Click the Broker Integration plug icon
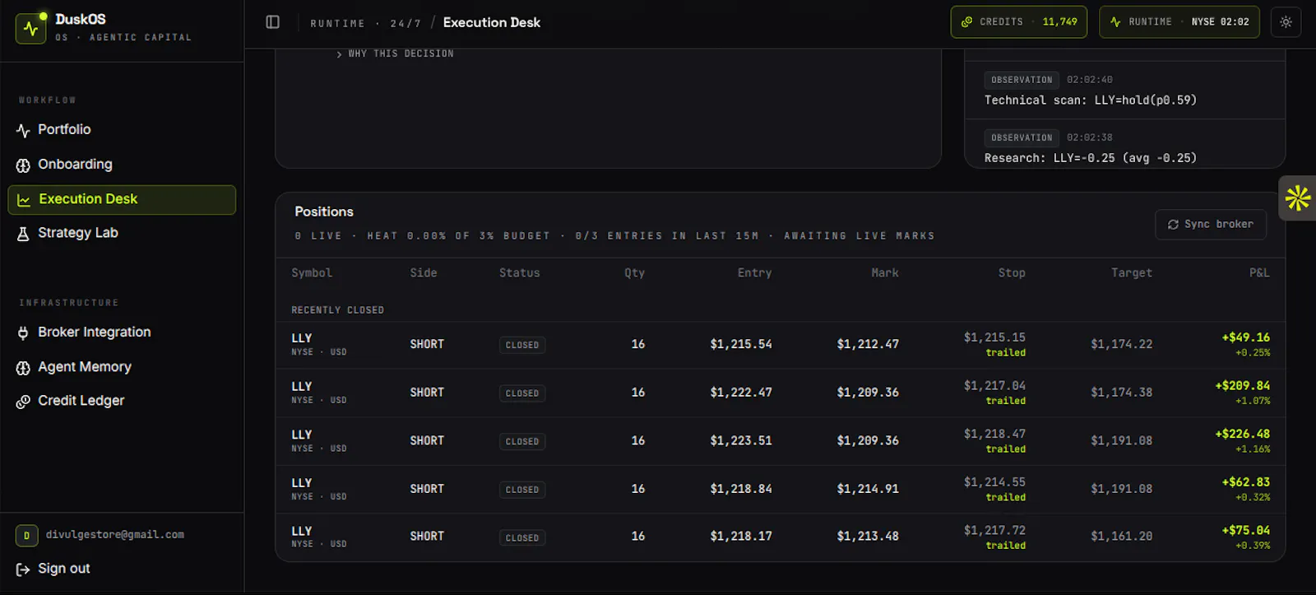 (x=23, y=333)
